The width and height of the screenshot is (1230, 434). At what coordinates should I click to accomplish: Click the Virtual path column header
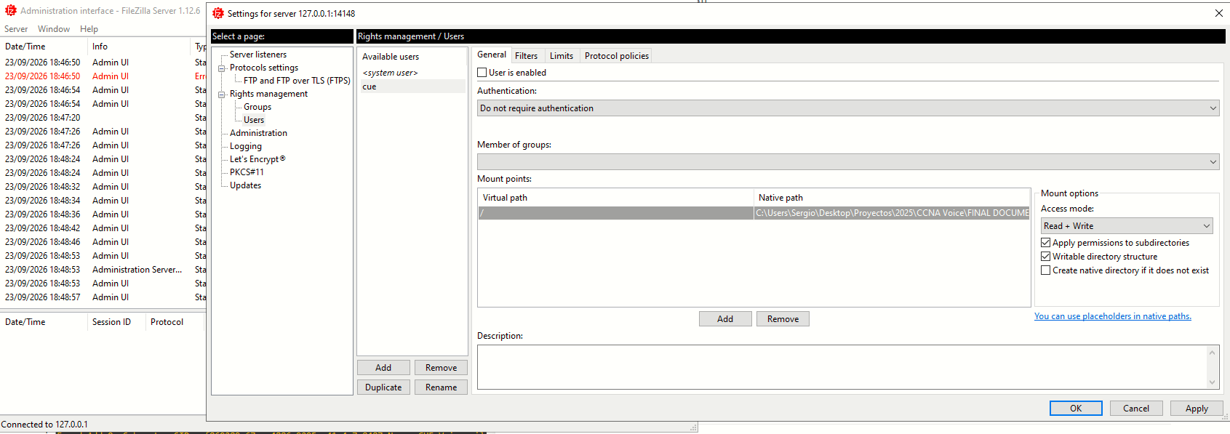(616, 198)
